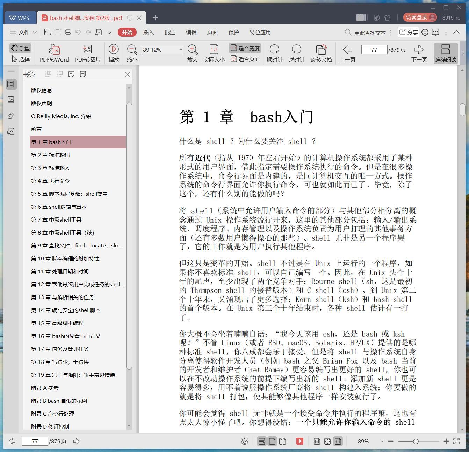Zoom out with 缩小 button

pos(132,53)
